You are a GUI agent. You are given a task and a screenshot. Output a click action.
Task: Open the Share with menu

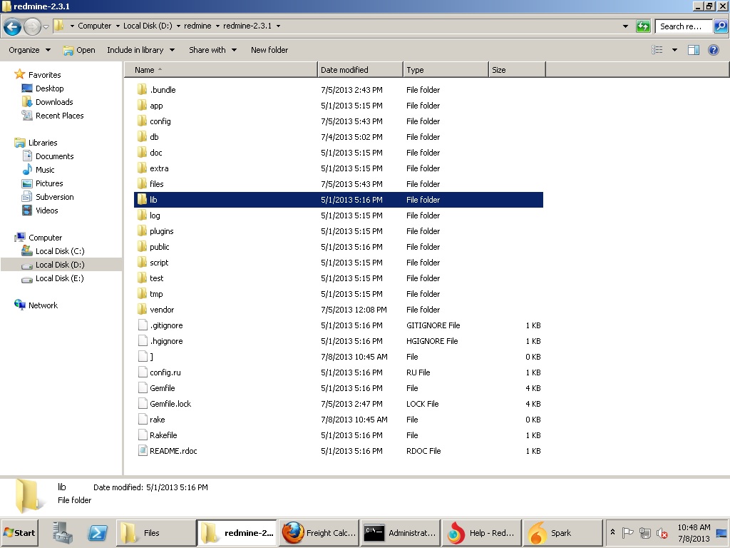tap(212, 50)
